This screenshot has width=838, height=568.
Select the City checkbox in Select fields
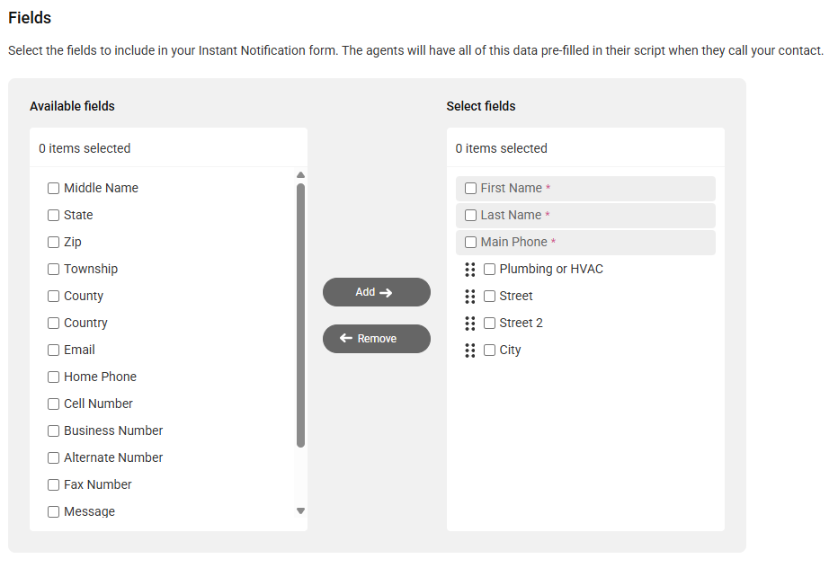tap(489, 350)
